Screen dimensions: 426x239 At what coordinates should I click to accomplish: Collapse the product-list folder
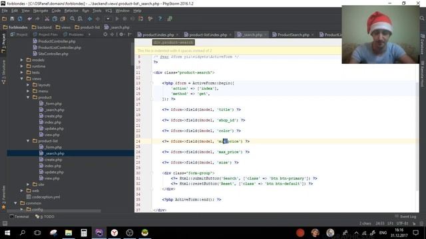coord(28,141)
